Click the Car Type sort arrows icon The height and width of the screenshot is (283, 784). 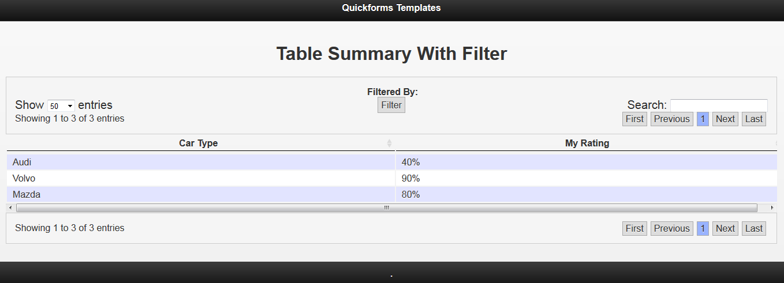(x=389, y=143)
